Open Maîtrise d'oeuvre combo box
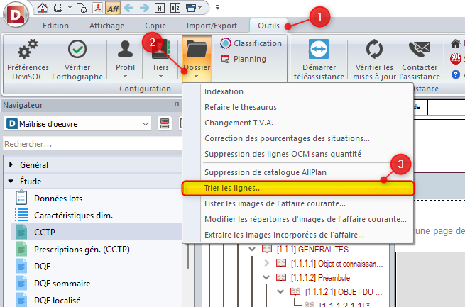This screenshot has height=307, width=465. pos(78,124)
